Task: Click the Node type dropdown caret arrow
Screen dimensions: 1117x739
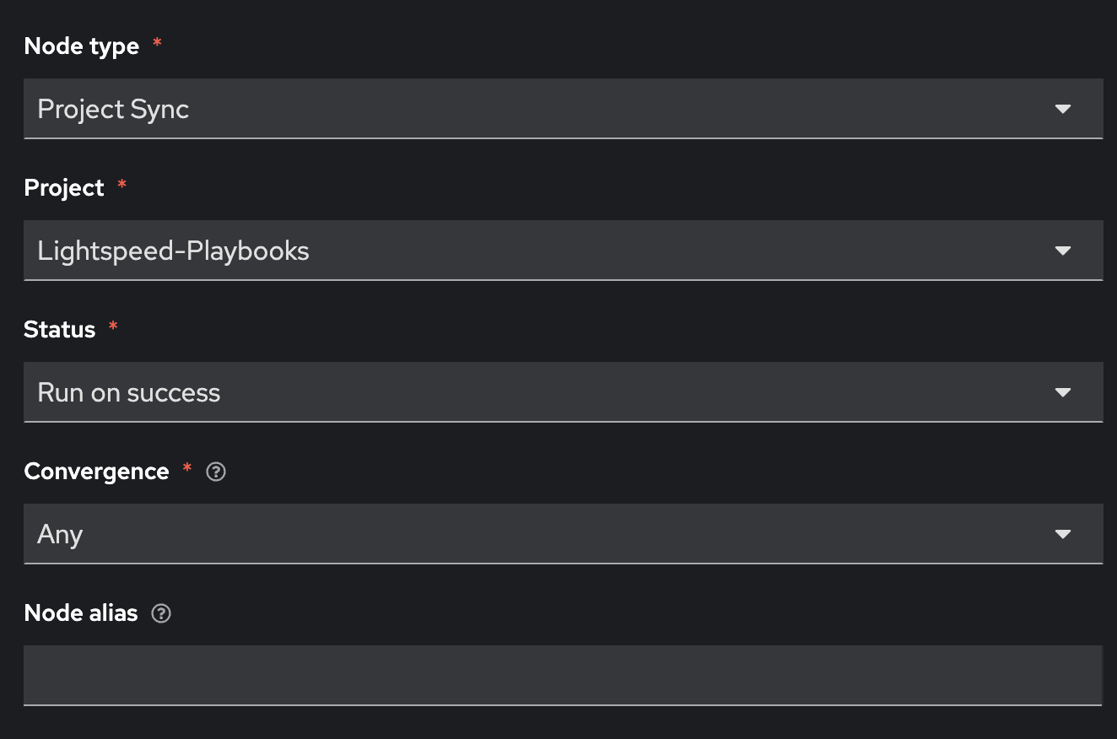Action: tap(1063, 109)
